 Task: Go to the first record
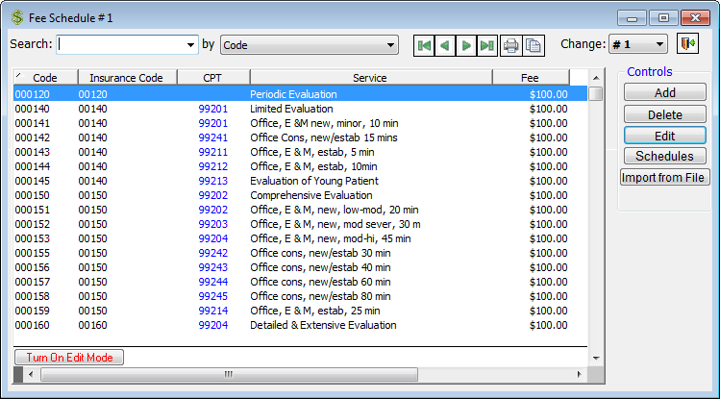[424, 45]
